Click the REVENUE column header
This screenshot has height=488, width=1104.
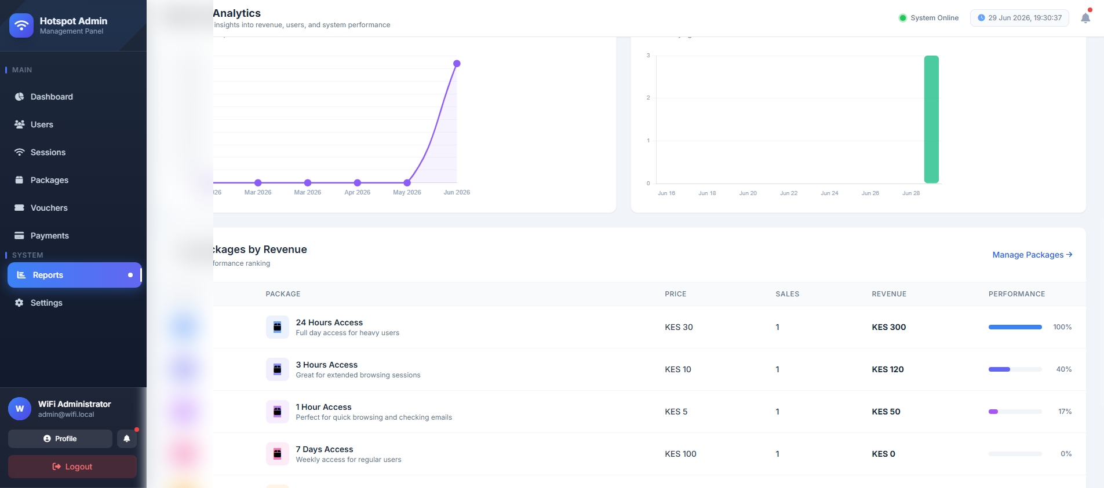[x=889, y=294]
